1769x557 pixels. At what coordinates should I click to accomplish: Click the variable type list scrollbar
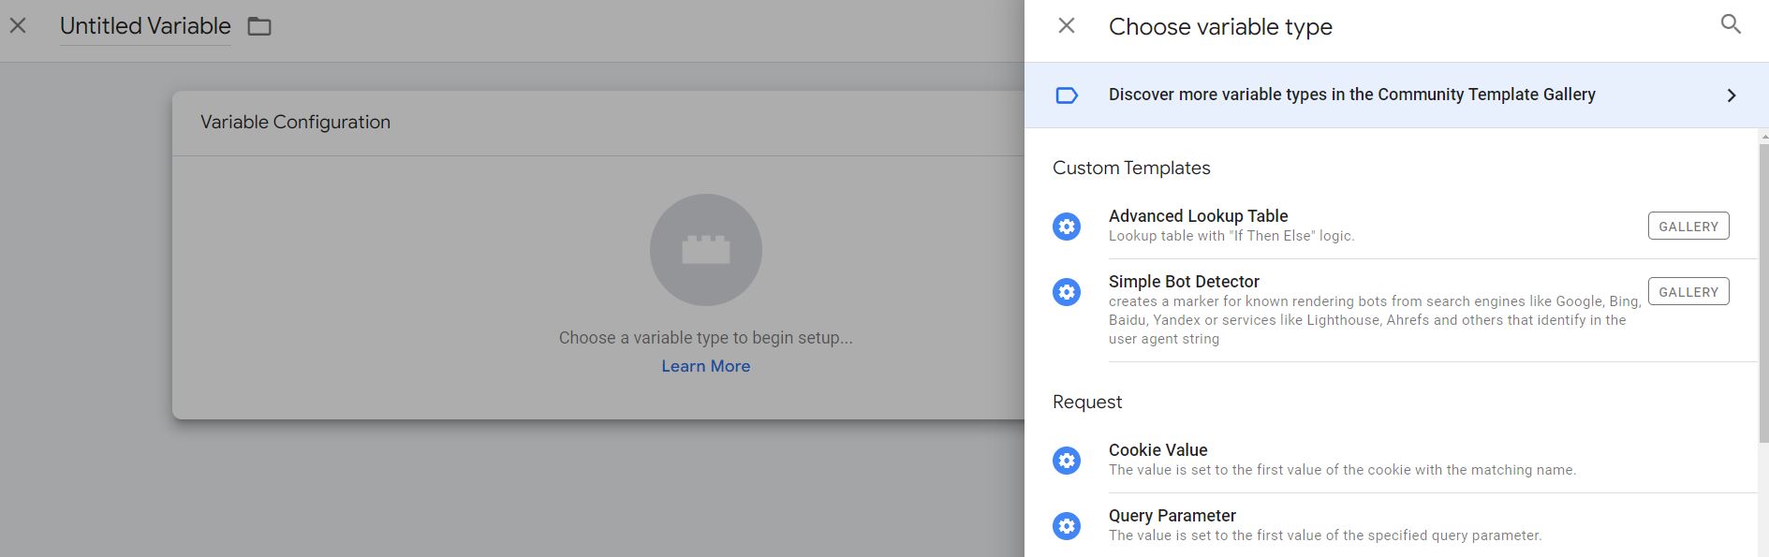click(x=1764, y=281)
